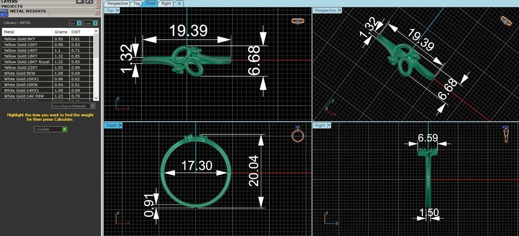
Task: Click the metal list scrollbar thumb
Action: coord(96,46)
